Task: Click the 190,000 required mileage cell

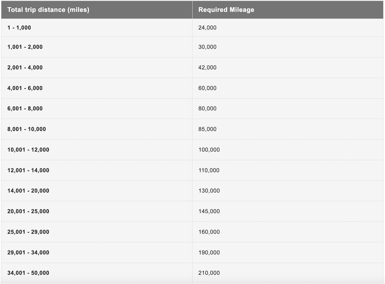Action: click(x=209, y=253)
